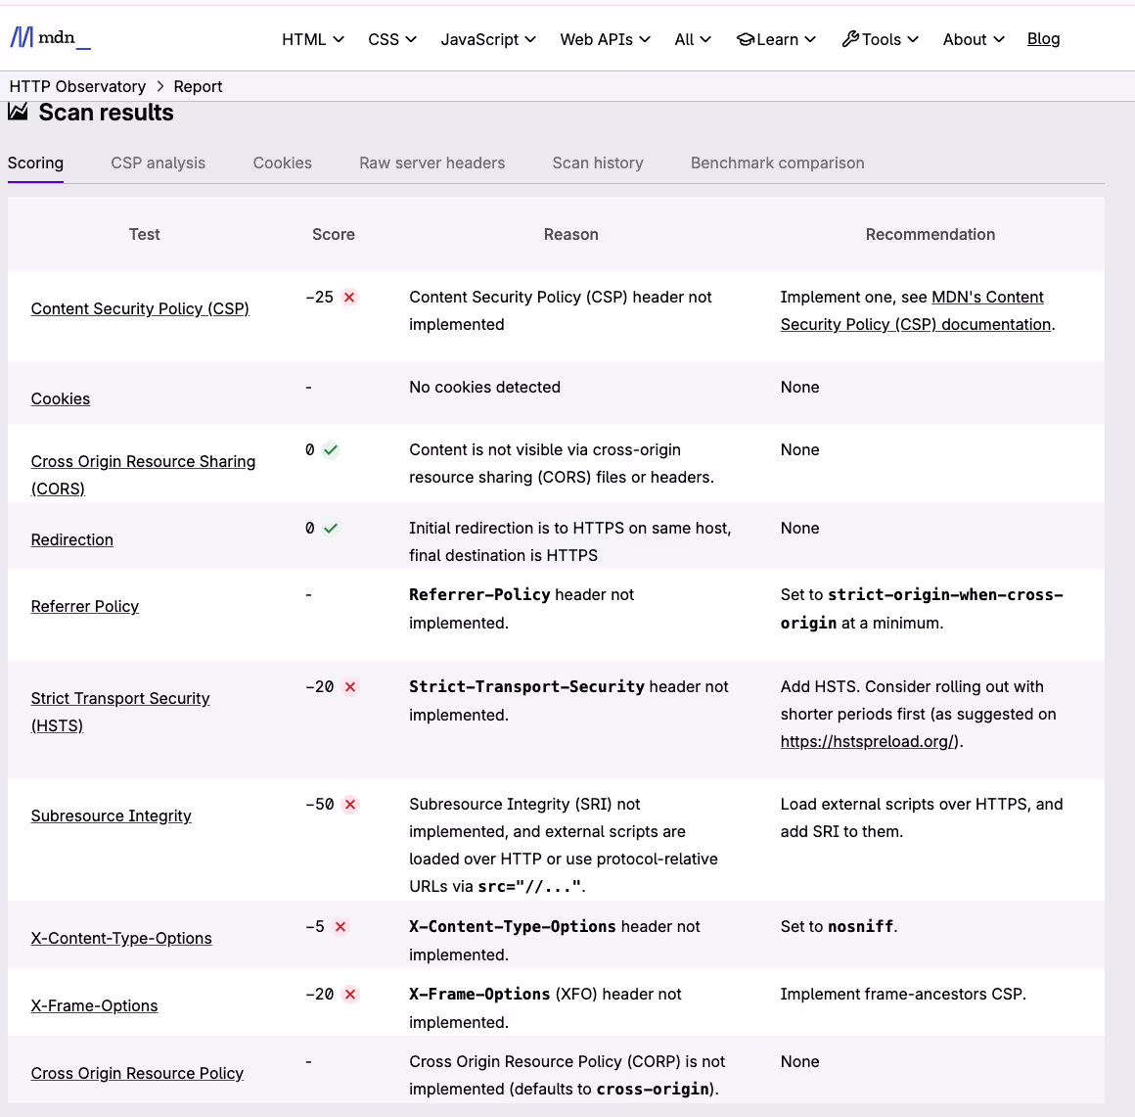The image size is (1135, 1117).
Task: Click red X icon beside X-Content-Type-Options score
Action: point(340,927)
